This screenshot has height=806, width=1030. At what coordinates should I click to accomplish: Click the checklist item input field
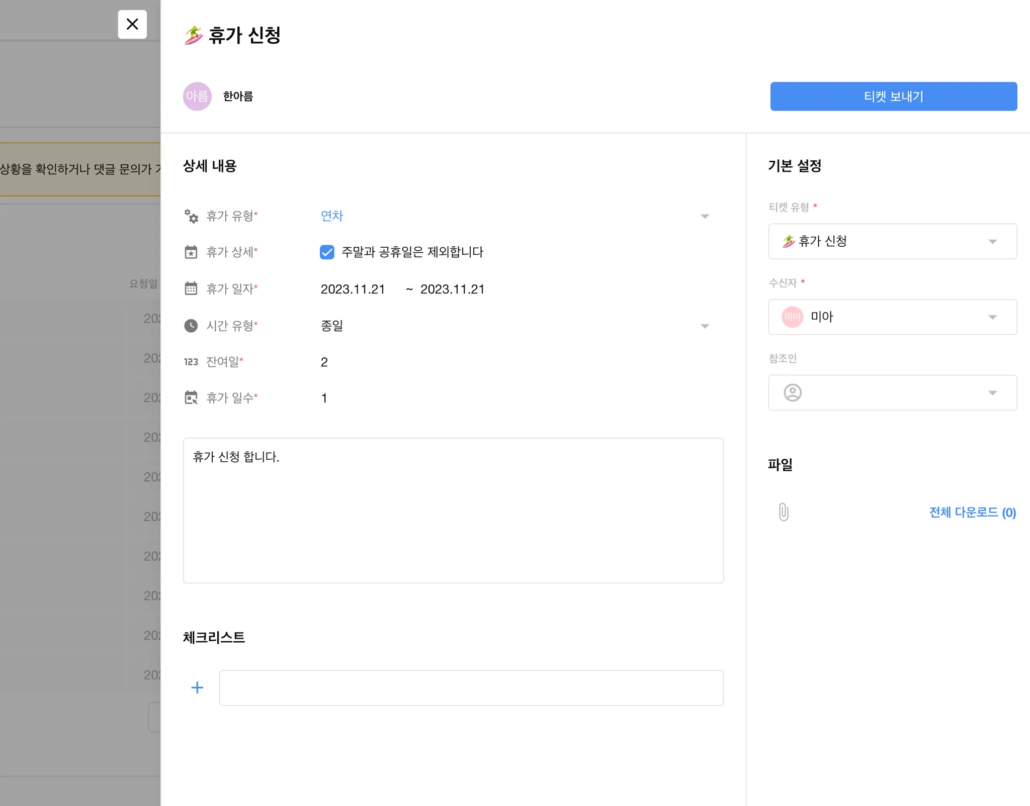pos(471,687)
